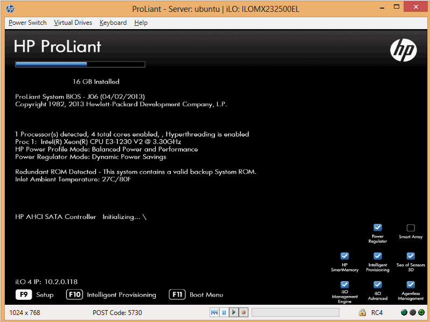Screen dimensions: 430x322
Task: Click the gray middle status indicator
Action: click(x=412, y=312)
